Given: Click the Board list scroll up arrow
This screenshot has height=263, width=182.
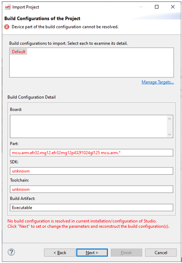Looking at the screenshot, I should click(169, 119).
